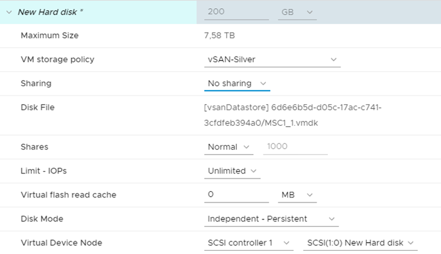Collapse the New Hard disk section chevron

pos(9,12)
